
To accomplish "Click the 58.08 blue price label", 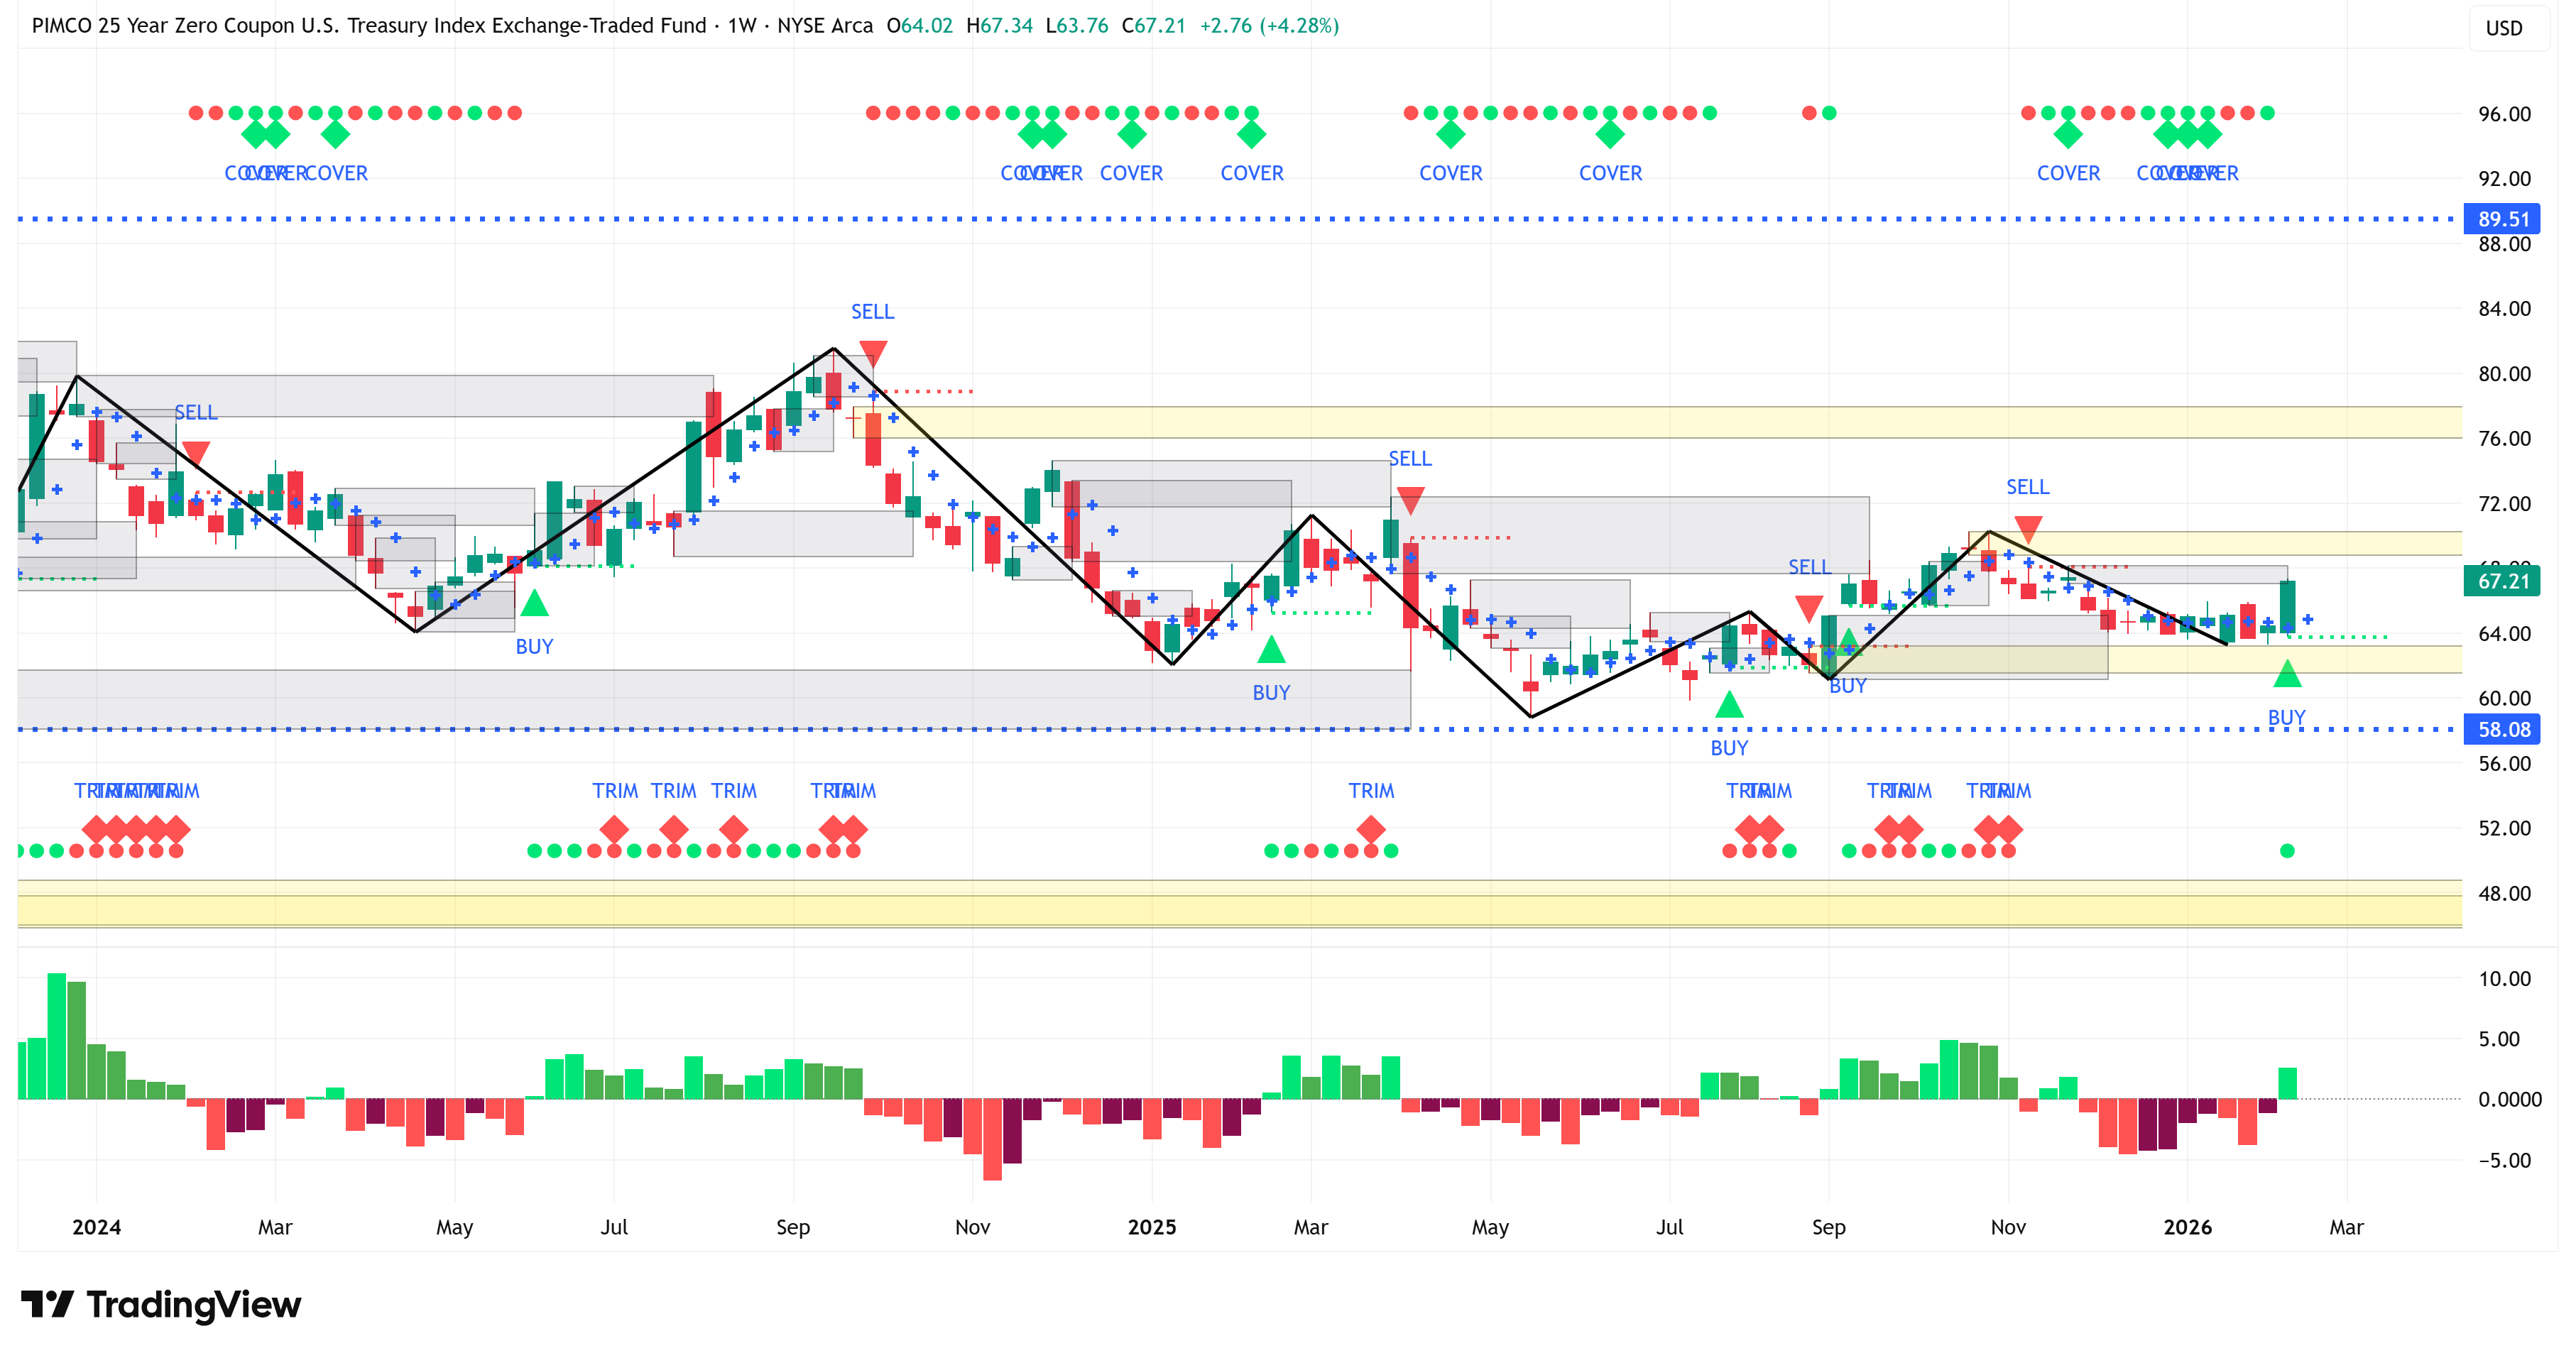I will 2502,729.
